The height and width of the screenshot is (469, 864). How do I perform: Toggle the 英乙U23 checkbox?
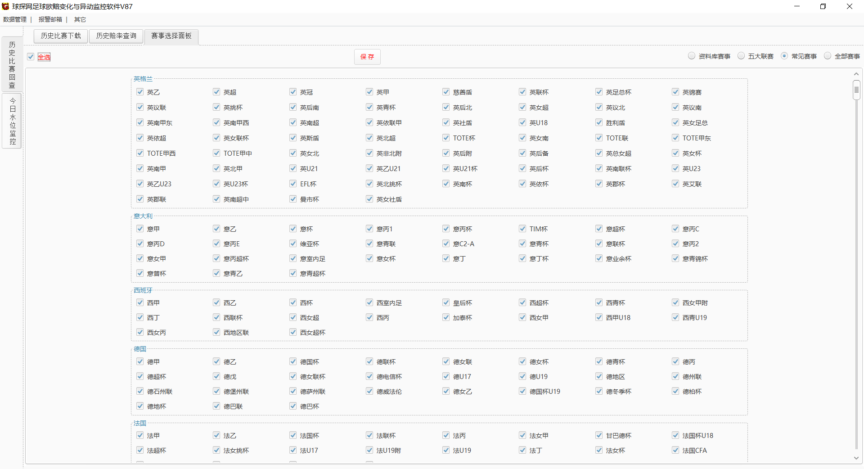pyautogui.click(x=140, y=184)
